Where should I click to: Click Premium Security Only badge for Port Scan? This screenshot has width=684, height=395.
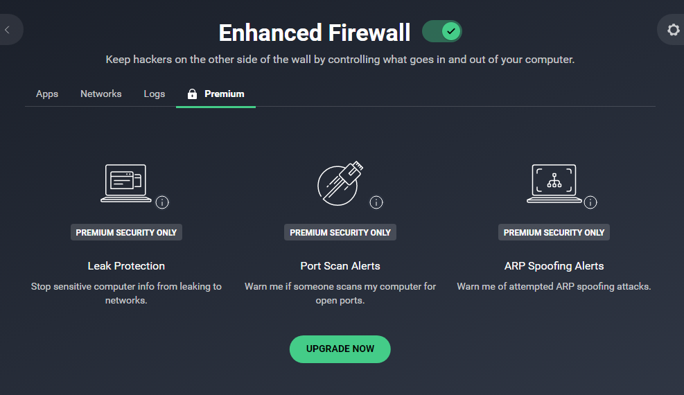(340, 232)
